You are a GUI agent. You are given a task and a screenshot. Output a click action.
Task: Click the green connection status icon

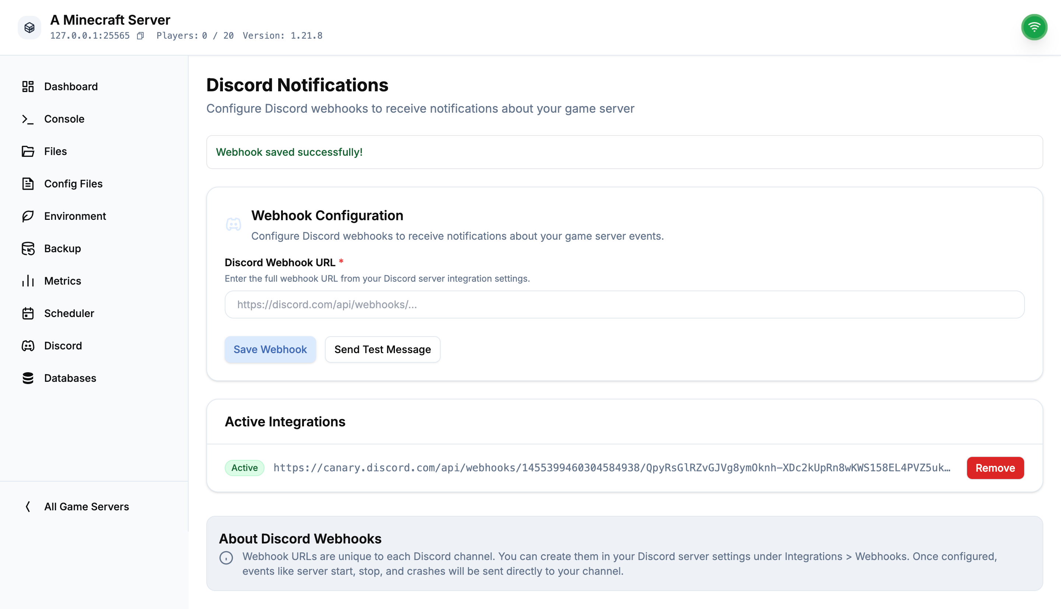click(x=1034, y=28)
